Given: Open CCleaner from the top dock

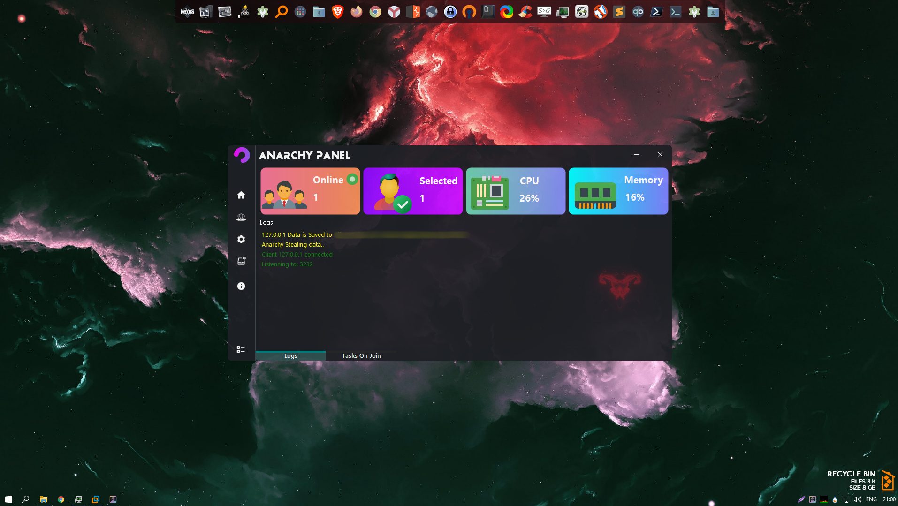Looking at the screenshot, I should [525, 12].
